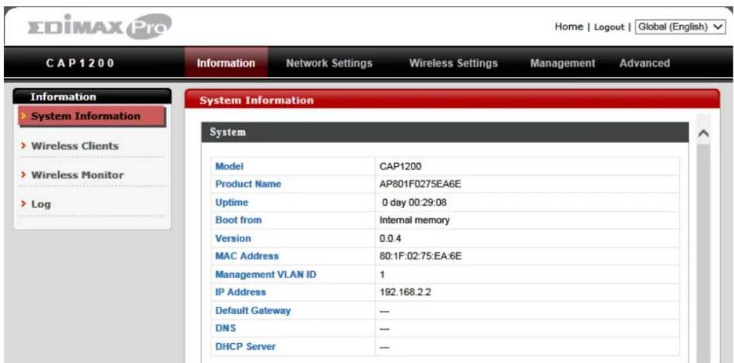The height and width of the screenshot is (363, 734).
Task: Open Wireless Clients in the sidebar
Action: pos(75,146)
